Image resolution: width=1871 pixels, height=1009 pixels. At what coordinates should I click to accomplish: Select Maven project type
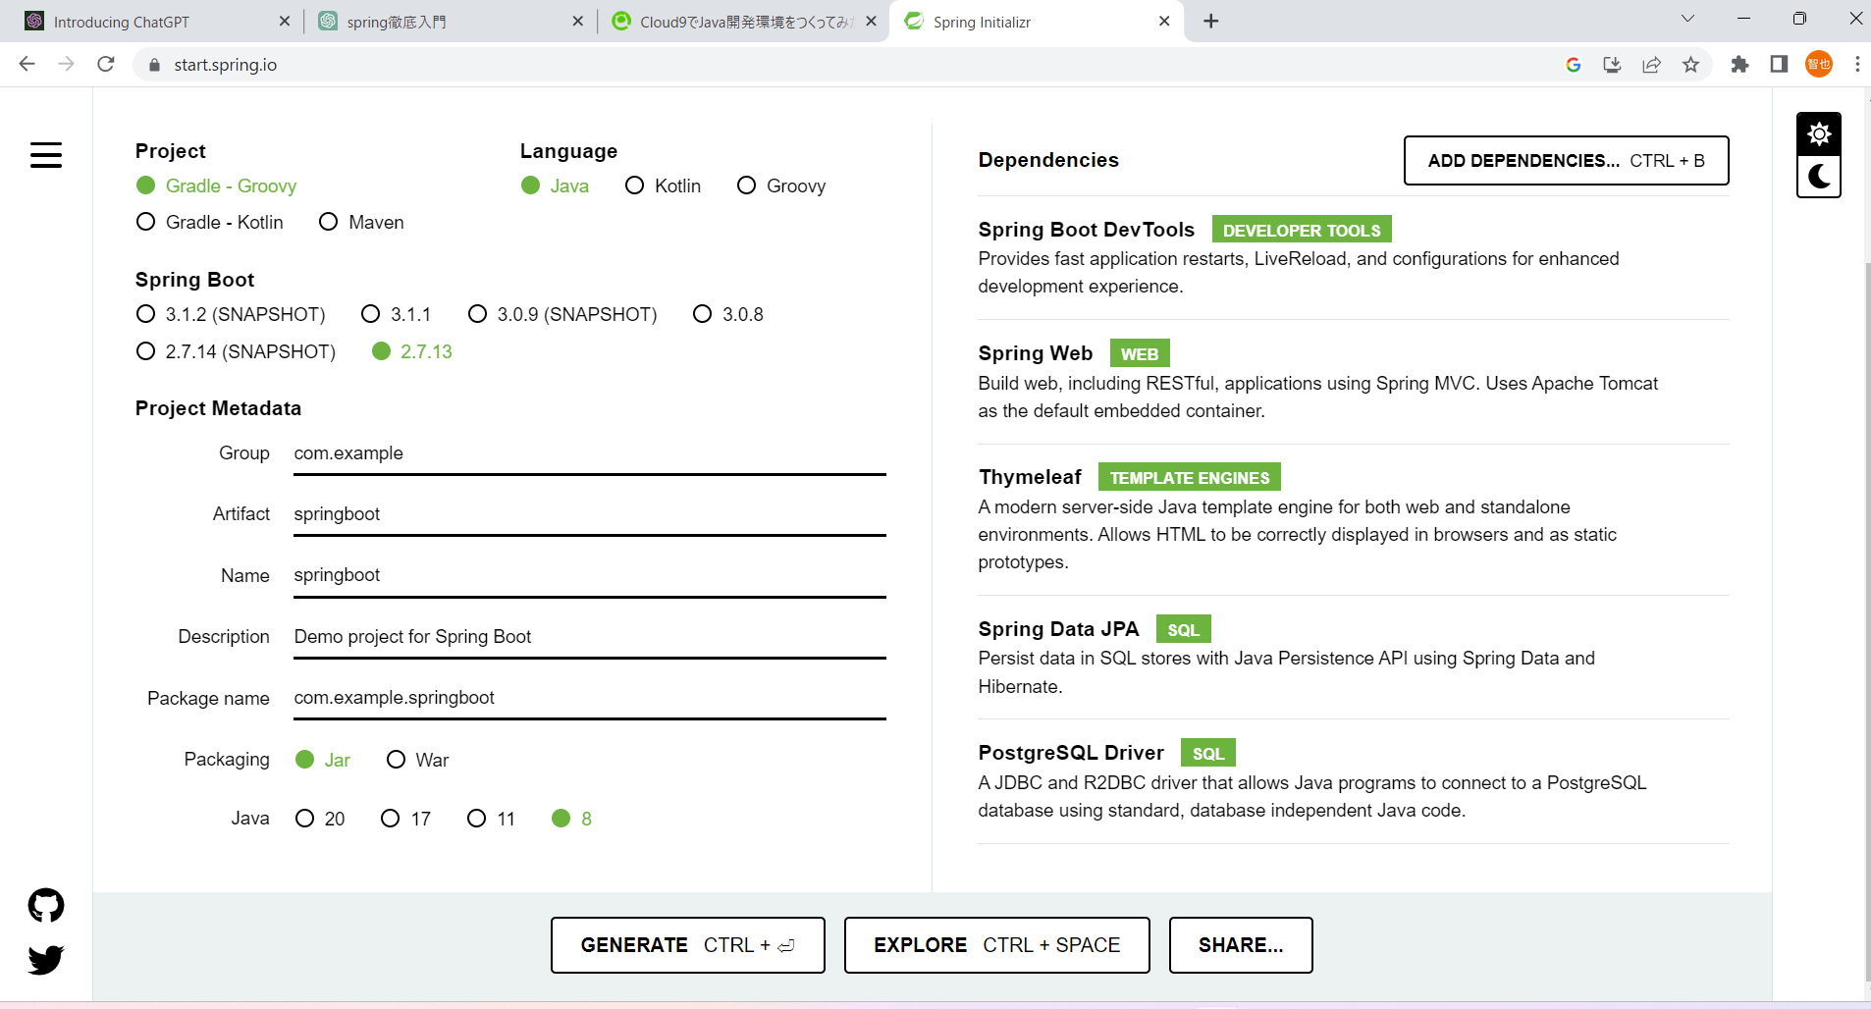(361, 222)
